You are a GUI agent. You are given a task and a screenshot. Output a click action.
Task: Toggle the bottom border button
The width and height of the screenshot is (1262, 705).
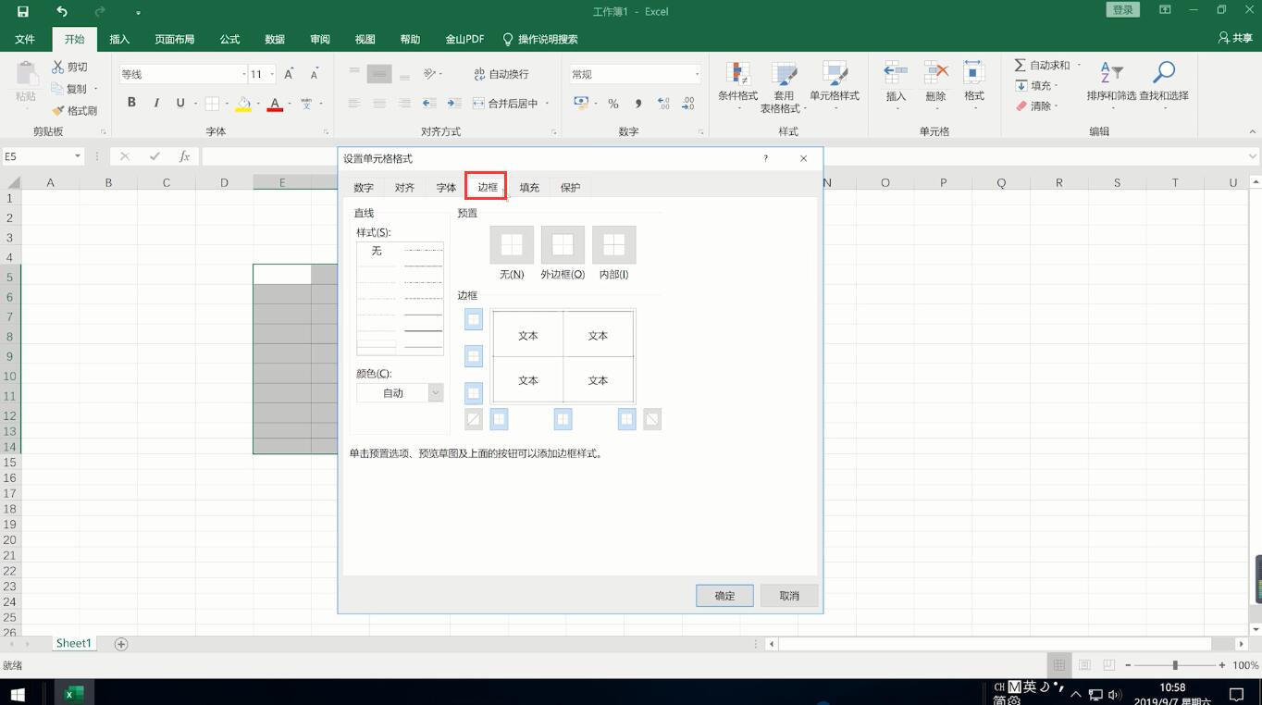click(x=473, y=393)
